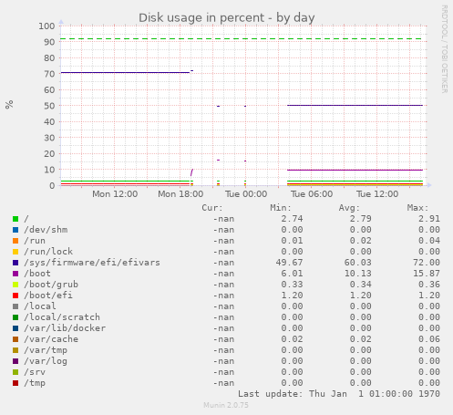
Task: Click the '/var/log' legend label
Action: [x=46, y=361]
